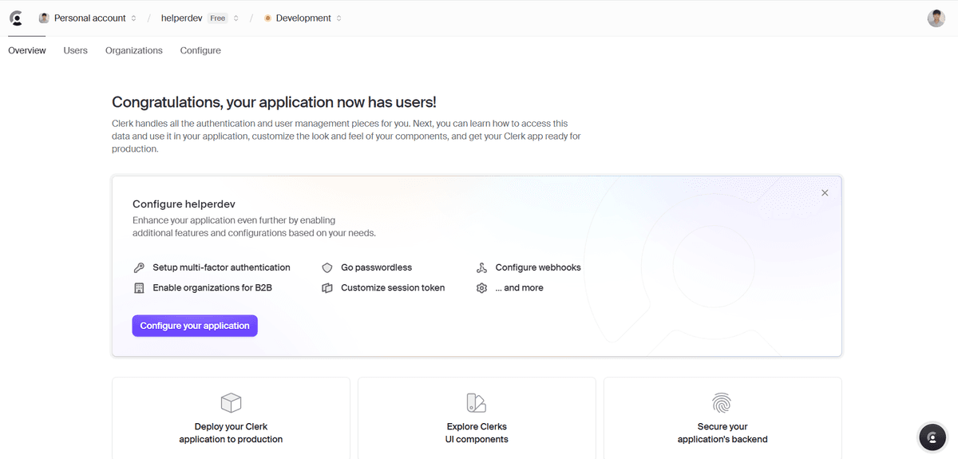The height and width of the screenshot is (459, 958).
Task: Go to the Configure tab
Action: [200, 50]
